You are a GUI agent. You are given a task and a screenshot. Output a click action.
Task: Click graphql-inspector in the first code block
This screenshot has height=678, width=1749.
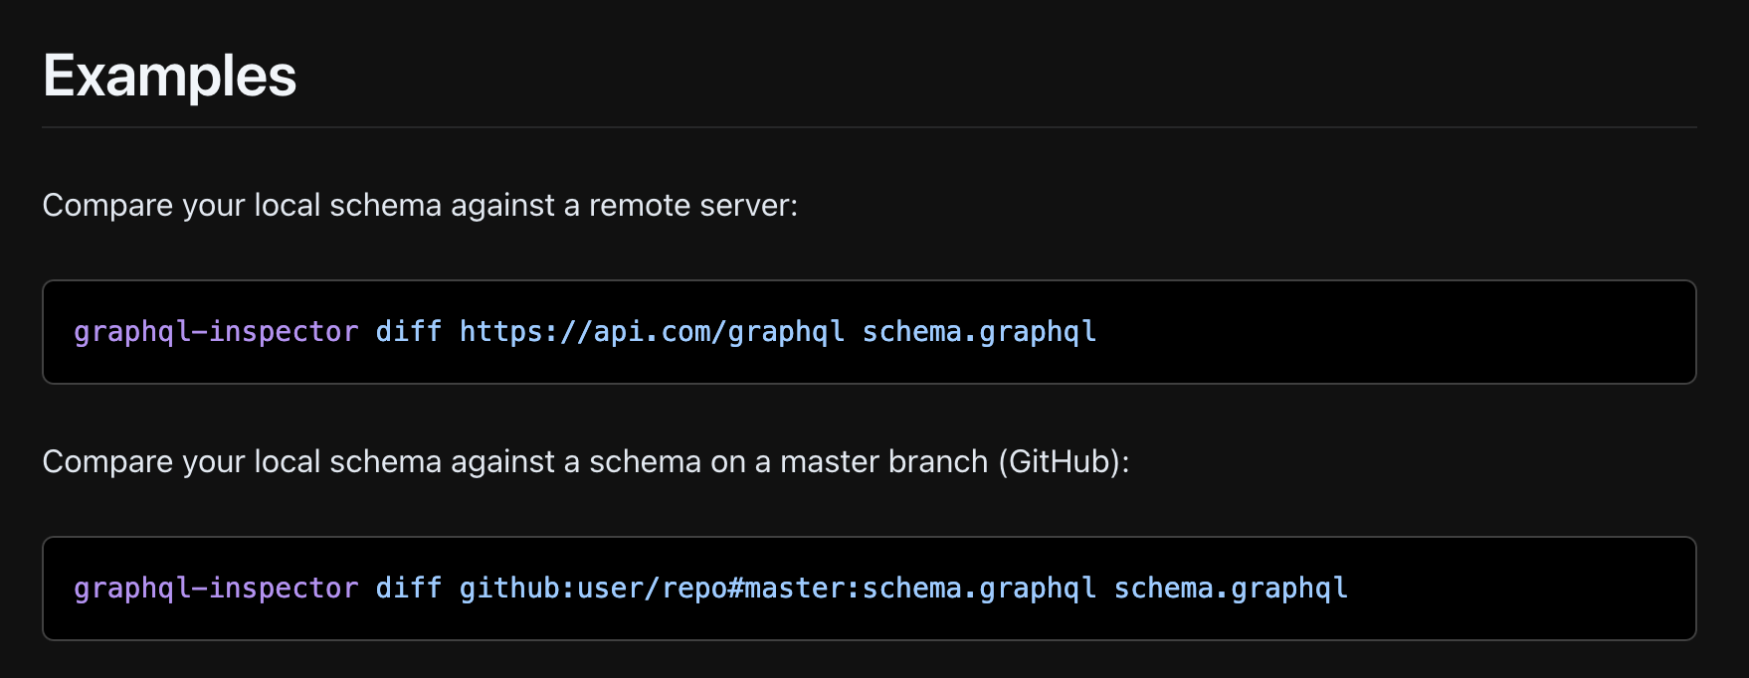[x=216, y=332]
